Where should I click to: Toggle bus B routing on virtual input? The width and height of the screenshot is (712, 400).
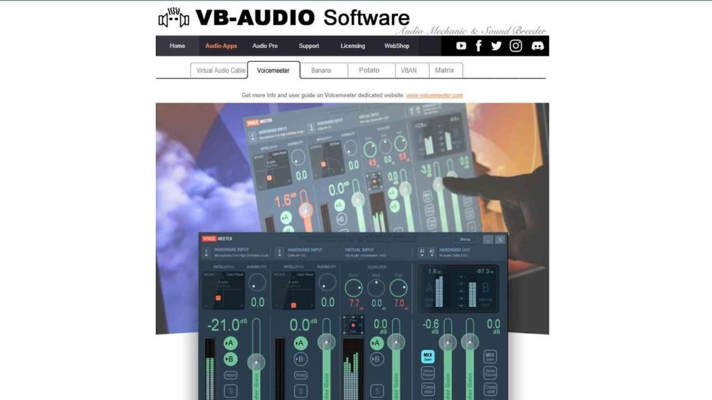click(376, 359)
